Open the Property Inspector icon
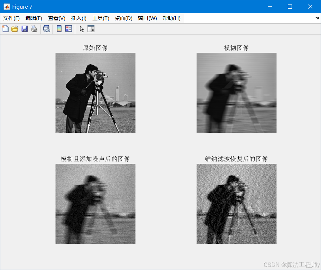Screen dimensions: 321x270 (91, 29)
